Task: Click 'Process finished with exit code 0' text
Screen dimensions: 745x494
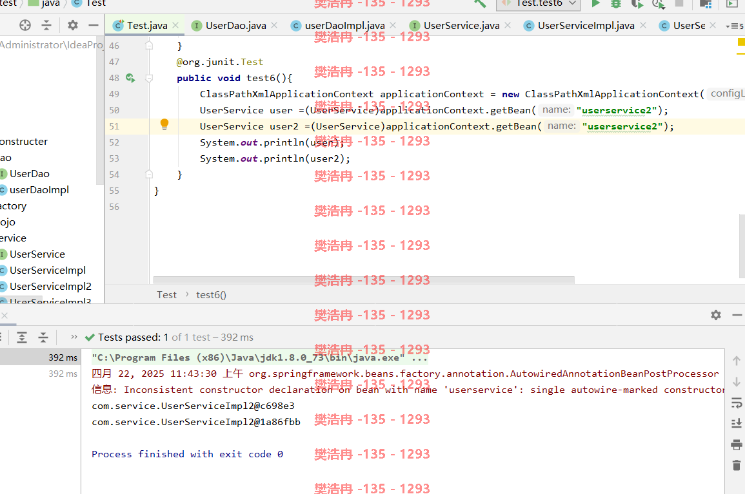Action: [187, 454]
